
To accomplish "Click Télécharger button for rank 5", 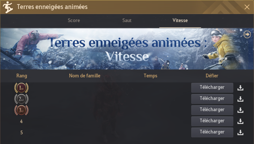I will pyautogui.click(x=212, y=132).
